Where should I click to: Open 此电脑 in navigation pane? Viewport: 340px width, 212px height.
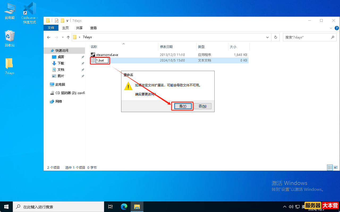click(60, 84)
